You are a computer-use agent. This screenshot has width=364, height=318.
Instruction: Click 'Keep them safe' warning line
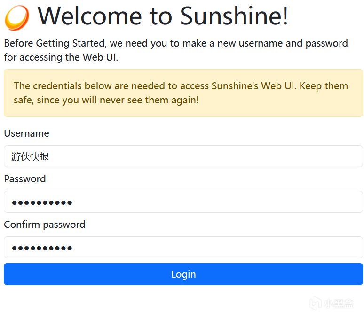click(x=106, y=100)
